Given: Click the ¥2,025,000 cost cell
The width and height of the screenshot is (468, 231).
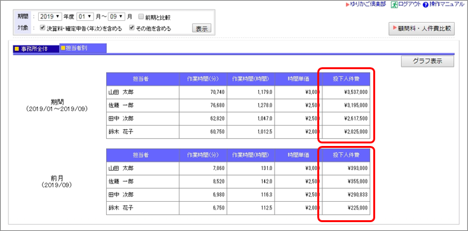Looking at the screenshot, I should pyautogui.click(x=346, y=132).
